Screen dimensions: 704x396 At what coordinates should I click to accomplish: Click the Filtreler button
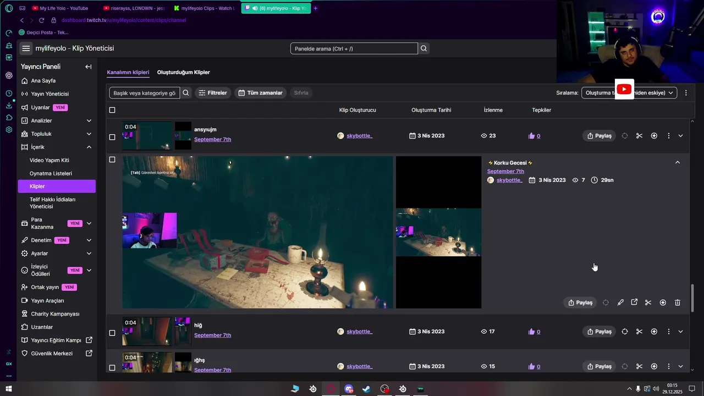point(213,93)
